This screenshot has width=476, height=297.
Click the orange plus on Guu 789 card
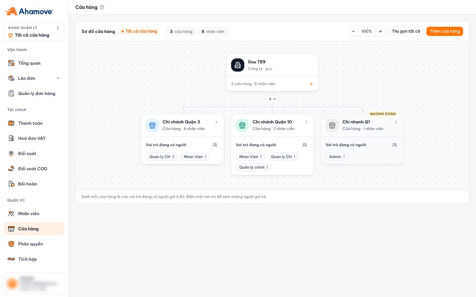pyautogui.click(x=311, y=84)
